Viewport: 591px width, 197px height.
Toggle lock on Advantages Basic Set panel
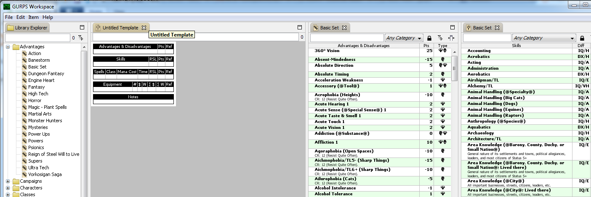429,38
